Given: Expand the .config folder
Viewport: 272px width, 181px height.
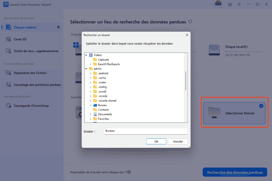Looking at the screenshot, I should pos(91,87).
